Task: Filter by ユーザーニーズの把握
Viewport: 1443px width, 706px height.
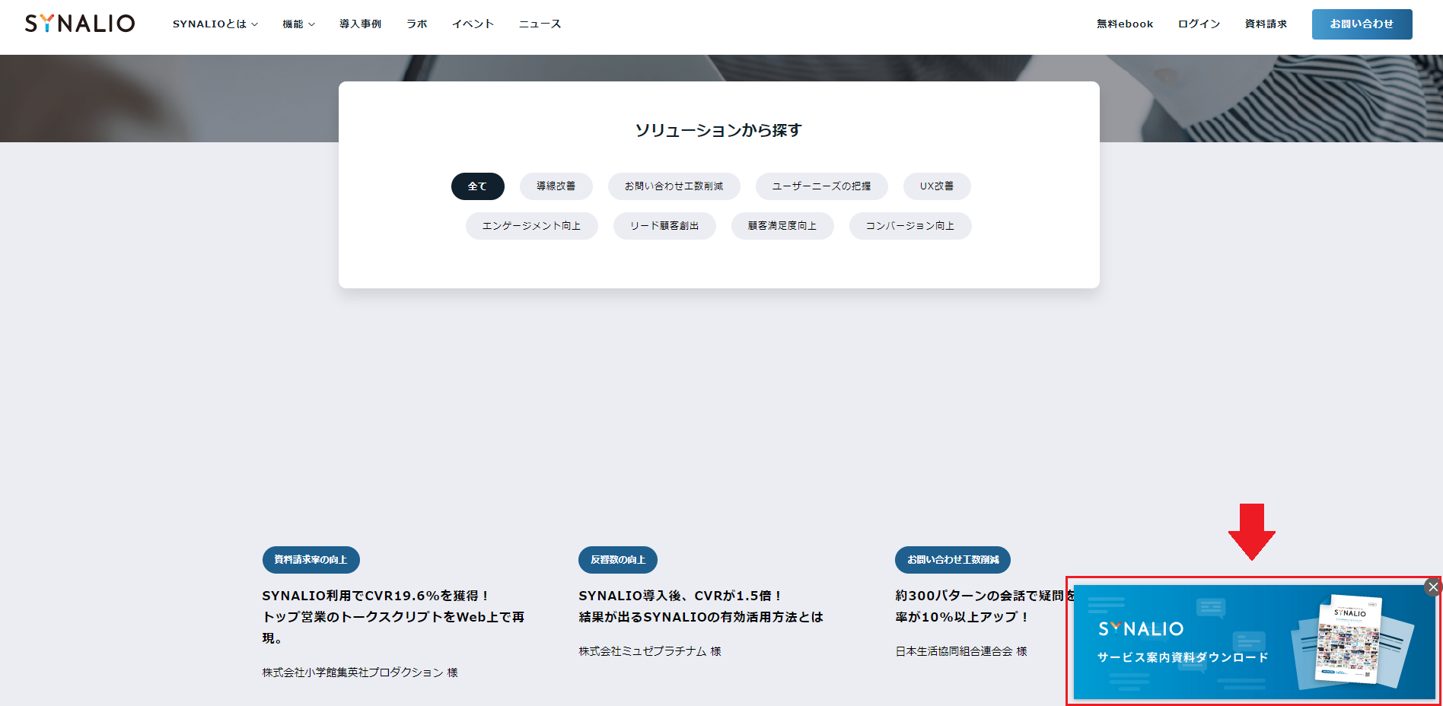Action: click(x=822, y=186)
